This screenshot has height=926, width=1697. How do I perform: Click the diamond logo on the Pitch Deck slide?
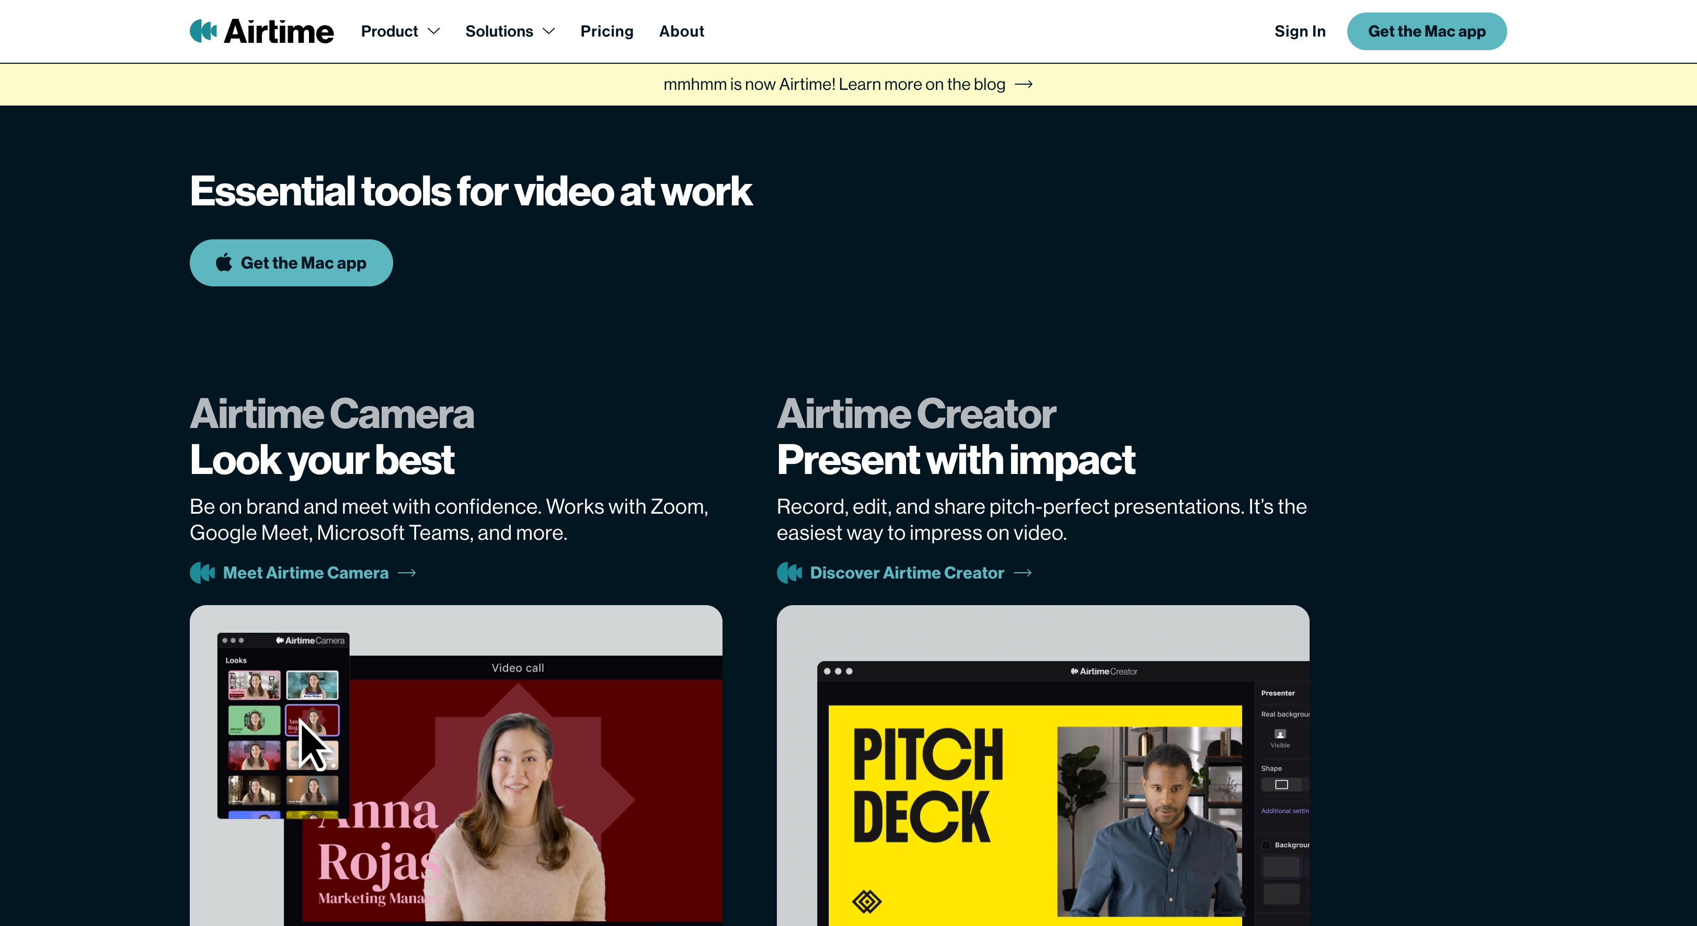point(866,901)
